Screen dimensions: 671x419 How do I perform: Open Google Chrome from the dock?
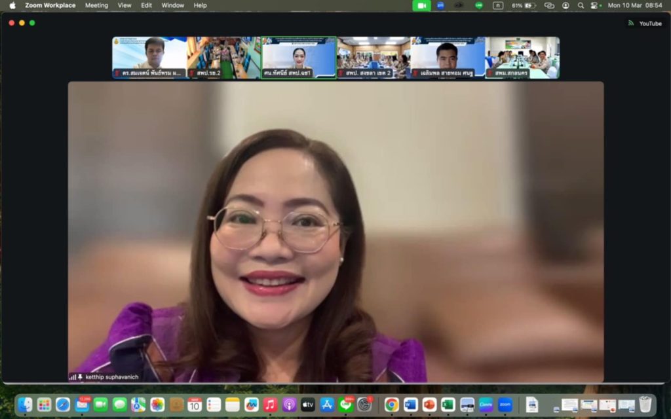(392, 405)
